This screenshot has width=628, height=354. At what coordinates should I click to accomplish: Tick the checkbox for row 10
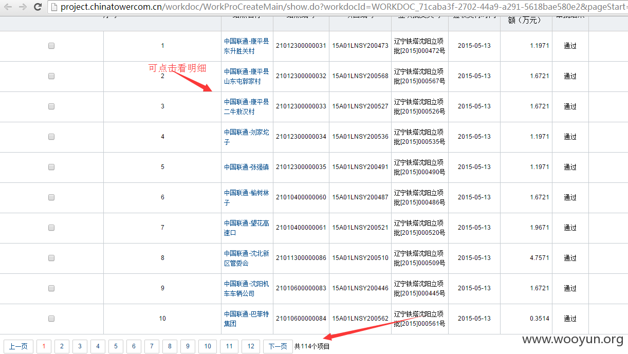(x=51, y=319)
